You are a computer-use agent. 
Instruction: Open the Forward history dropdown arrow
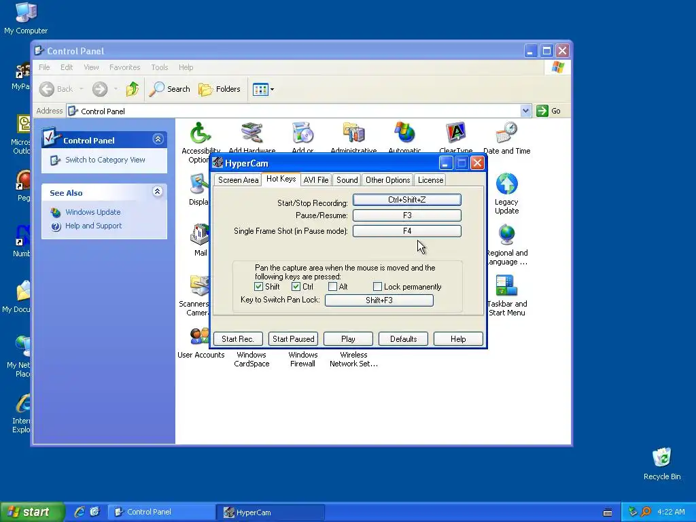pos(116,89)
